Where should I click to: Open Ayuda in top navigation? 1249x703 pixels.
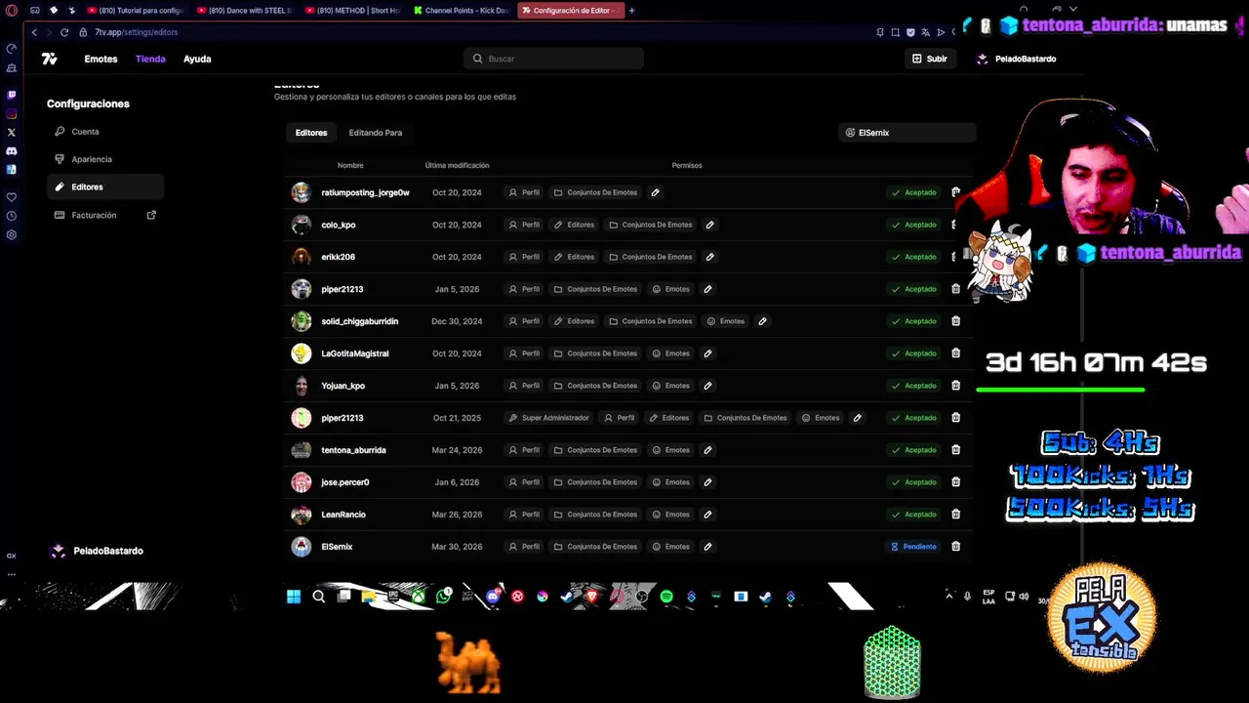coord(197,59)
